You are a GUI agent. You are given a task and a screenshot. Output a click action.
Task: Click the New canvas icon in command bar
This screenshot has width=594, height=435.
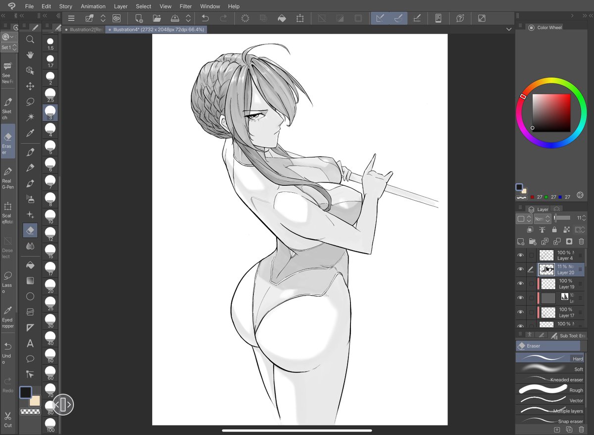pos(139,18)
